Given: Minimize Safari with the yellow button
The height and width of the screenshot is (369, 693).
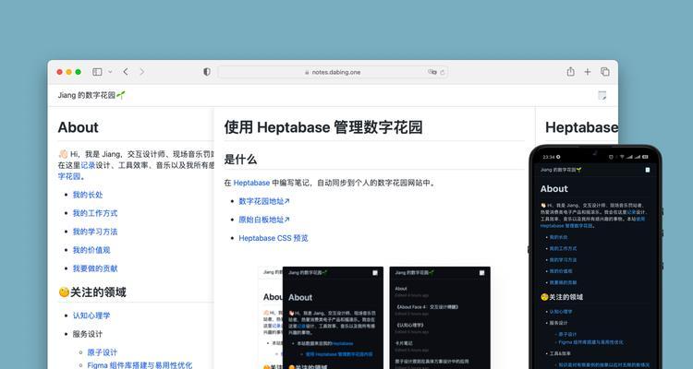Looking at the screenshot, I should pos(69,72).
